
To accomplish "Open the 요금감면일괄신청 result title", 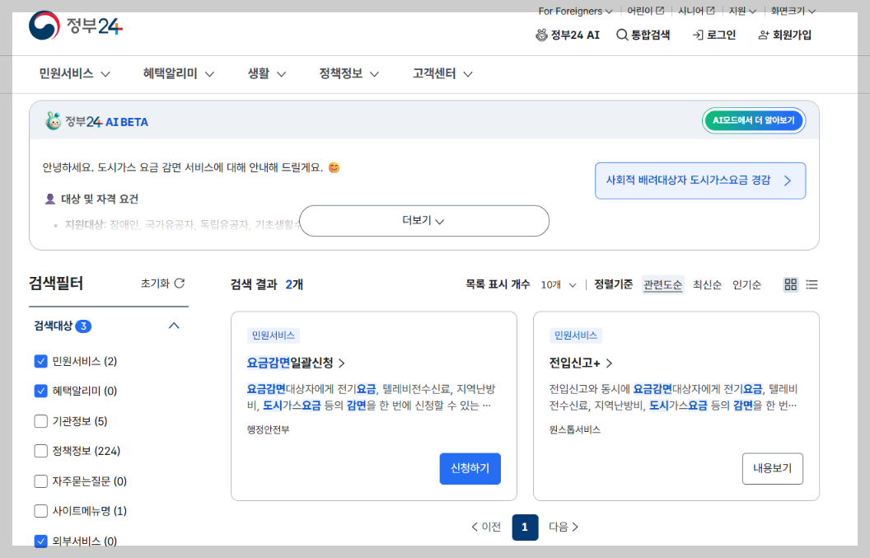I will pyautogui.click(x=296, y=363).
